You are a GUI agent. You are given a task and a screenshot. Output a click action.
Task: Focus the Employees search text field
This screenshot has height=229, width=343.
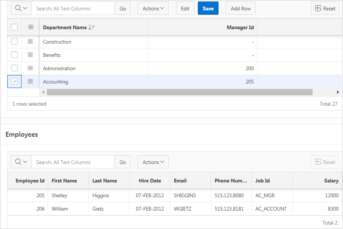(x=73, y=162)
